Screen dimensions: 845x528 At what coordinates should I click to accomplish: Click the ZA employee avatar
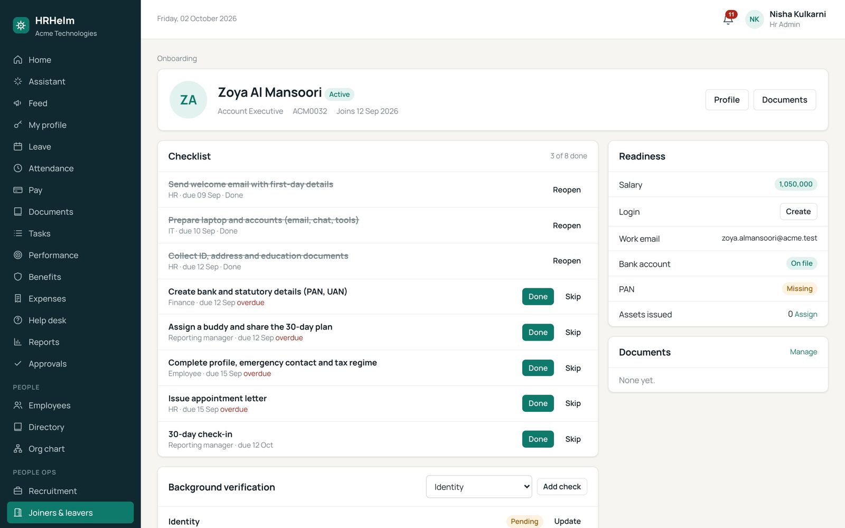(x=188, y=100)
